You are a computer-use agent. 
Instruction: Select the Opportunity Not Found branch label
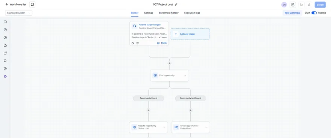[x=190, y=98]
